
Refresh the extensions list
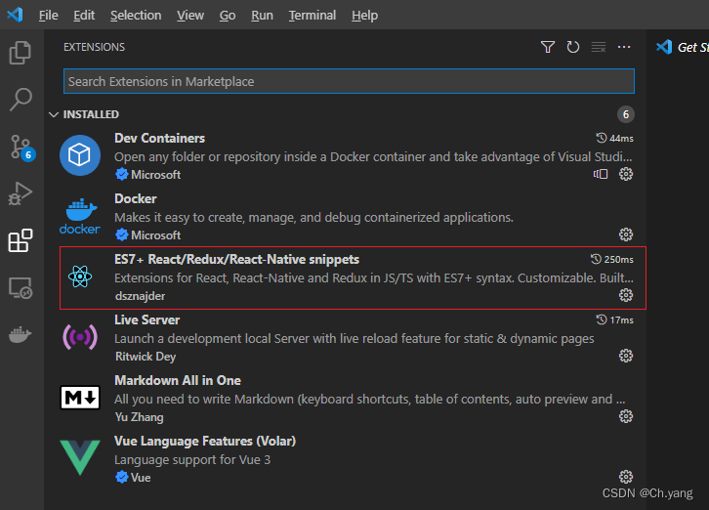[573, 47]
